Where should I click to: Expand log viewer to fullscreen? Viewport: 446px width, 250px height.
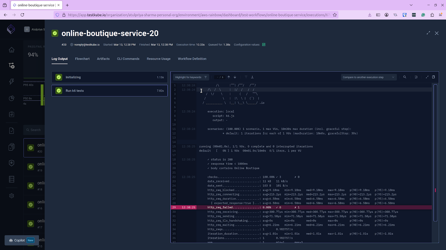[x=427, y=77]
